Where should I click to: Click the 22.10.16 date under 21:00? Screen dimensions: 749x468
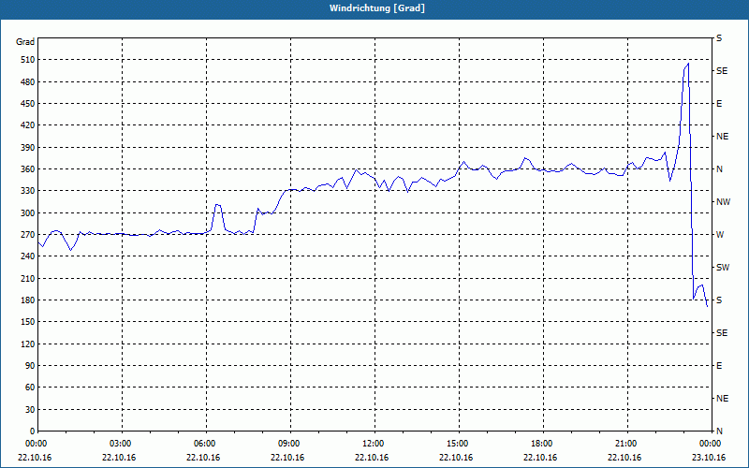pos(624,458)
